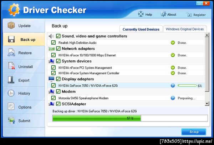214x145 pixels.
Task: Click the Back up floppy disk icon
Action: (11, 39)
